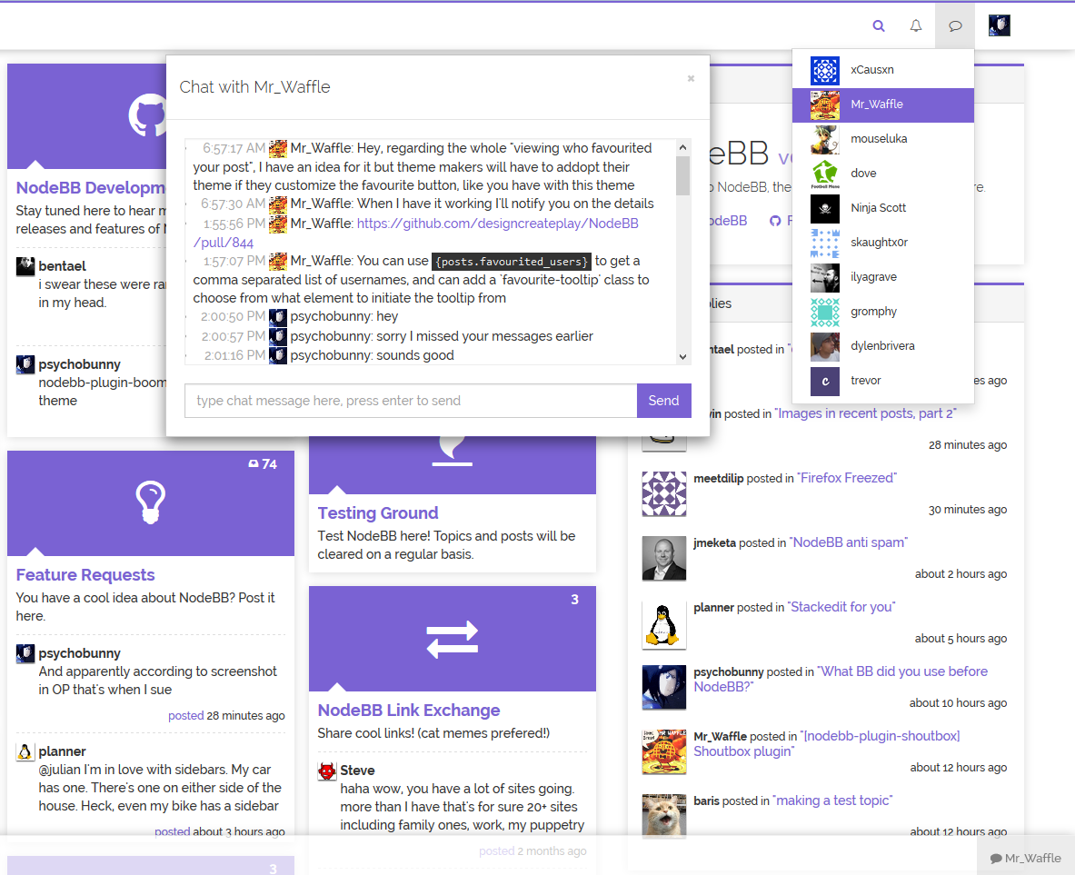
Task: Click chat scrollbar up arrow
Action: (682, 147)
